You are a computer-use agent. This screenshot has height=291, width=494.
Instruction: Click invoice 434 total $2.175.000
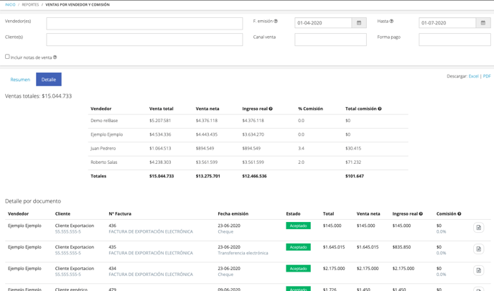click(334, 269)
